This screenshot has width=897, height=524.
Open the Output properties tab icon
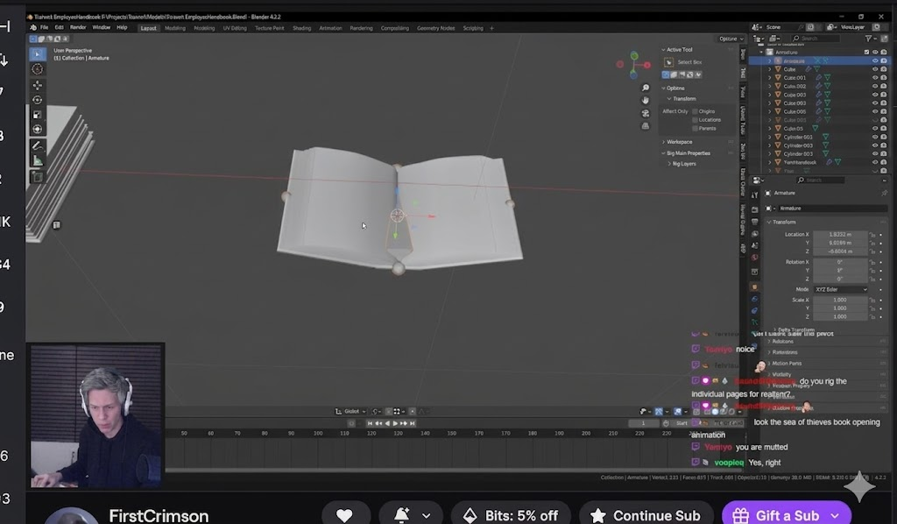[754, 222]
